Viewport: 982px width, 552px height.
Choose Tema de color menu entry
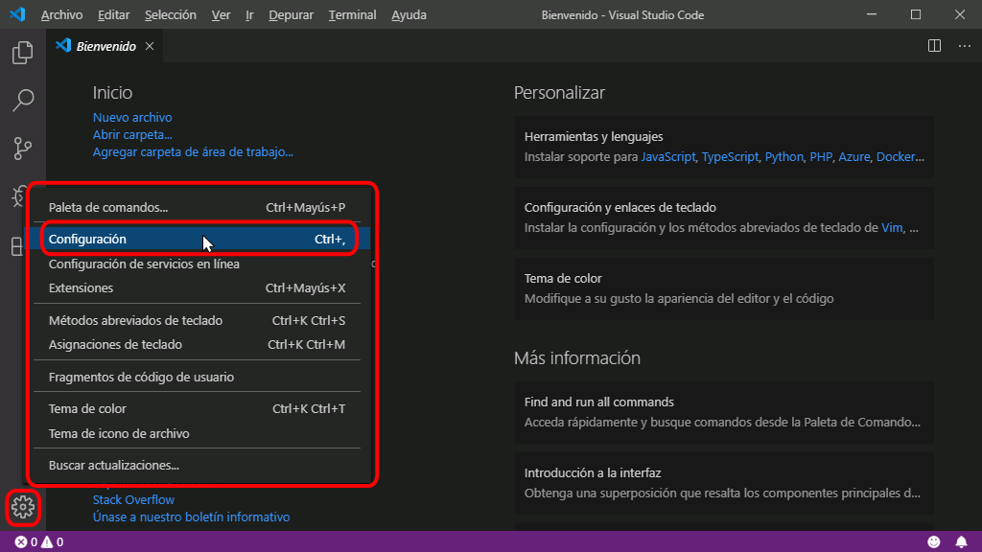[197, 408]
